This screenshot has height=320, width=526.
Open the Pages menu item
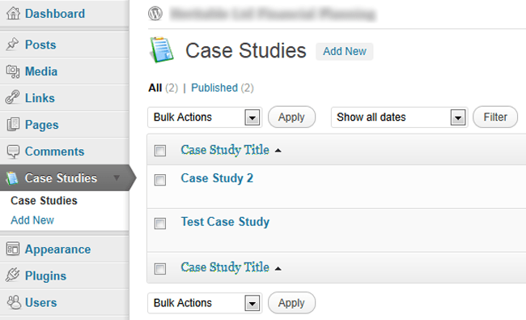point(65,125)
